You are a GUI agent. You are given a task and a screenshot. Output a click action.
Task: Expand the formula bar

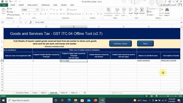181,22
